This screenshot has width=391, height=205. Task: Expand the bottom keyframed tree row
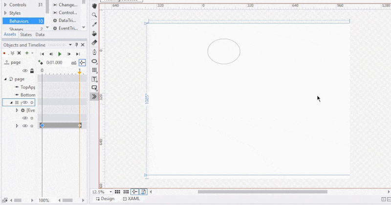point(17,126)
